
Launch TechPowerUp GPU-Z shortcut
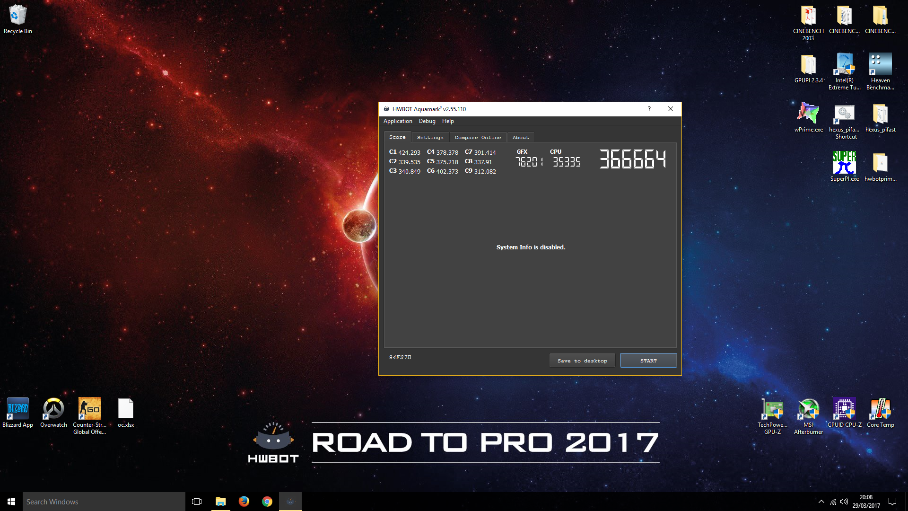click(772, 416)
